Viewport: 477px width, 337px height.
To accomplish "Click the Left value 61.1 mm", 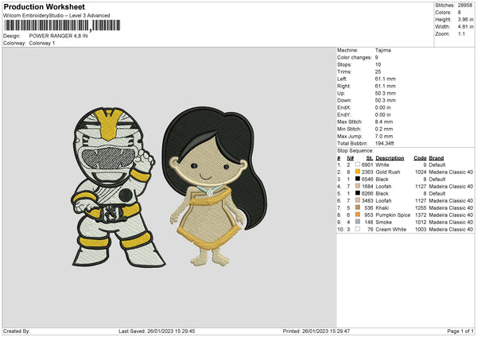I will pos(385,79).
